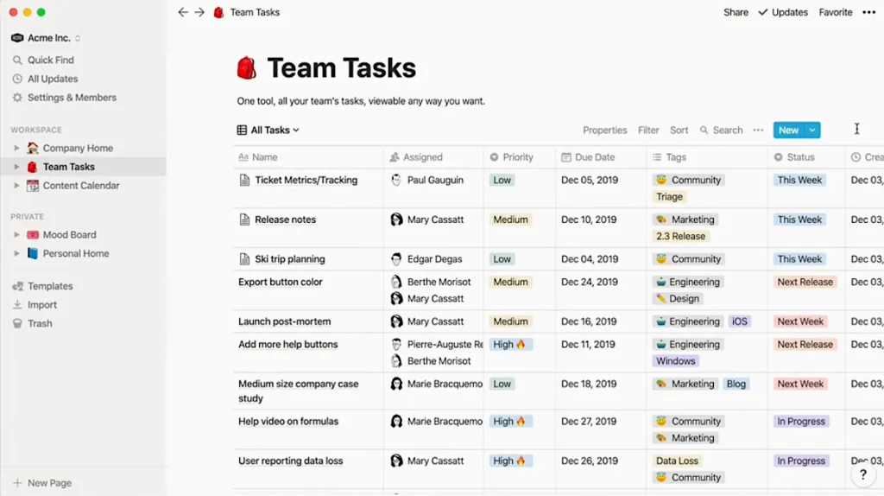Open the New button dropdown arrow
884x496 pixels.
pyautogui.click(x=812, y=130)
